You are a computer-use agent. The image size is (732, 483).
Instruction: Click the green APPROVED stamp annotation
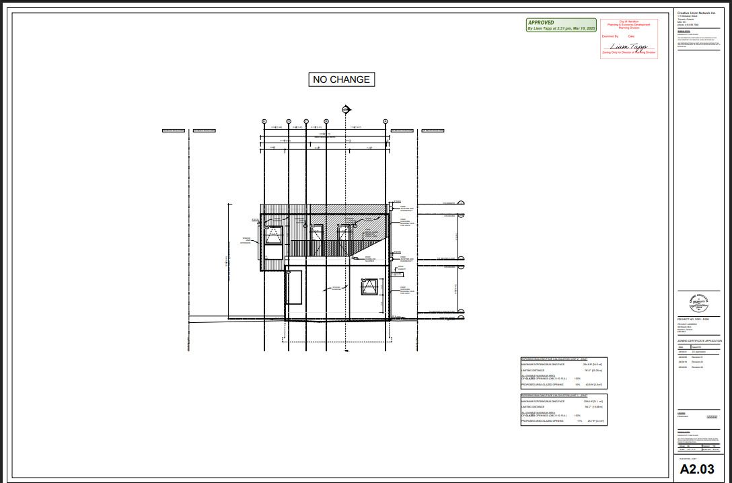[561, 26]
